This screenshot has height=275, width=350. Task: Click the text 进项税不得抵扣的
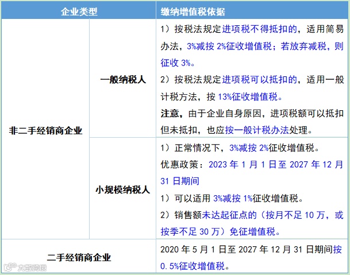point(260,29)
